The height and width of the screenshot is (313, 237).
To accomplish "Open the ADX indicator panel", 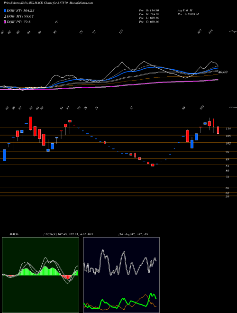I will (121, 275).
